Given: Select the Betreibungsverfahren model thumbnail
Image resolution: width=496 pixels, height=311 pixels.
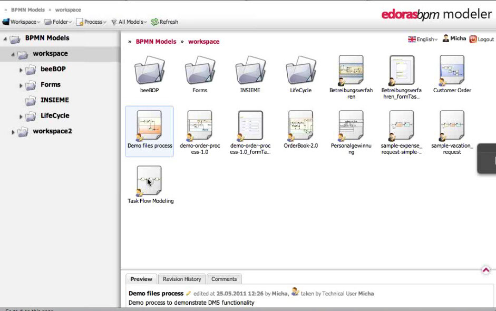Looking at the screenshot, I should (x=351, y=70).
